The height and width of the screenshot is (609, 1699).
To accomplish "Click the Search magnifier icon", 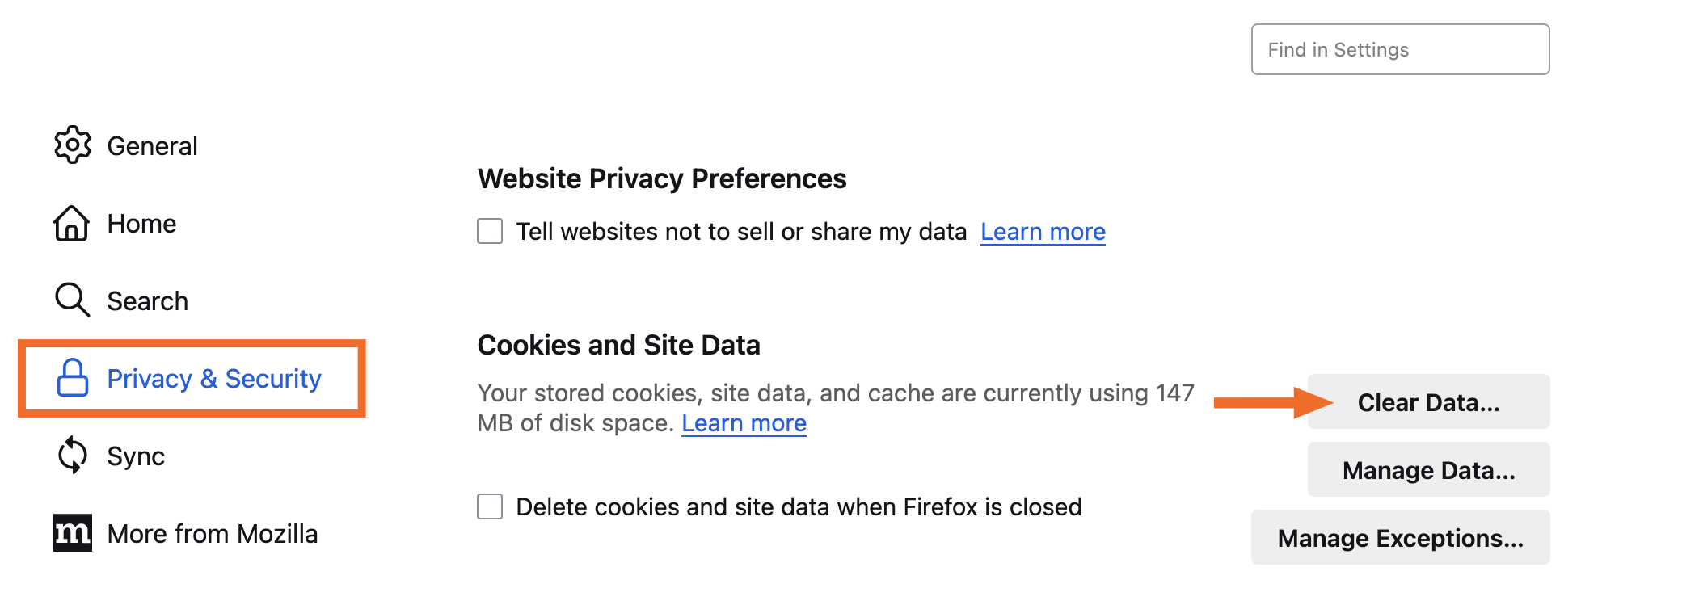I will coord(72,300).
